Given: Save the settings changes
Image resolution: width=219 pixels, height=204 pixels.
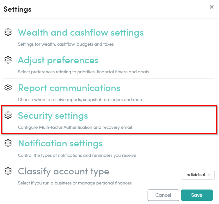Looking at the screenshot, I should click(x=197, y=195).
